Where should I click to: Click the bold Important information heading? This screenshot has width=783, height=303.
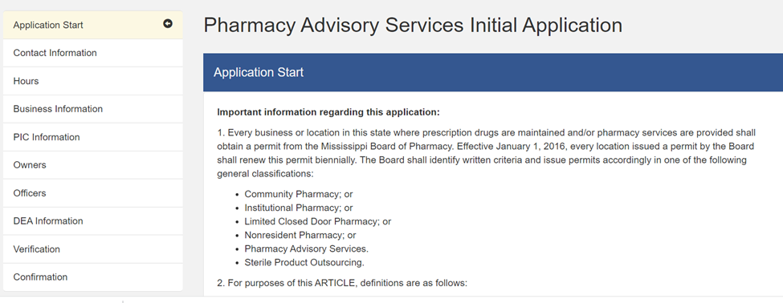328,112
